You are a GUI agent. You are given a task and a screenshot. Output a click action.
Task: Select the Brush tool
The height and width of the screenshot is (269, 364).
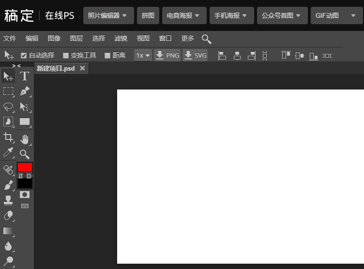(x=8, y=185)
